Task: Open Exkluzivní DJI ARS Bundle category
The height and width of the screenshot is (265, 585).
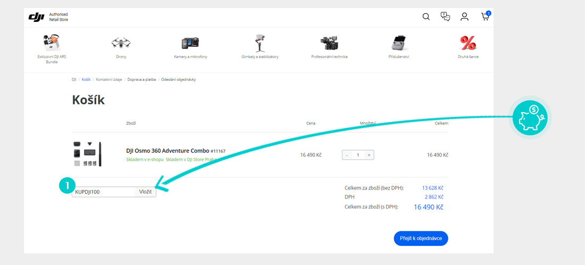Action: click(52, 43)
